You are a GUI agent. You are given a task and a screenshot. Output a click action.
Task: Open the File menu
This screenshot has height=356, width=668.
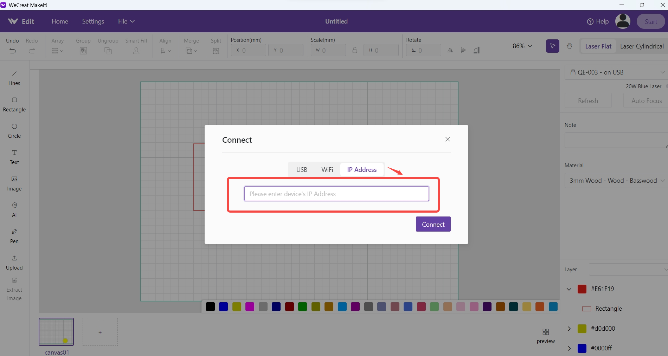126,21
